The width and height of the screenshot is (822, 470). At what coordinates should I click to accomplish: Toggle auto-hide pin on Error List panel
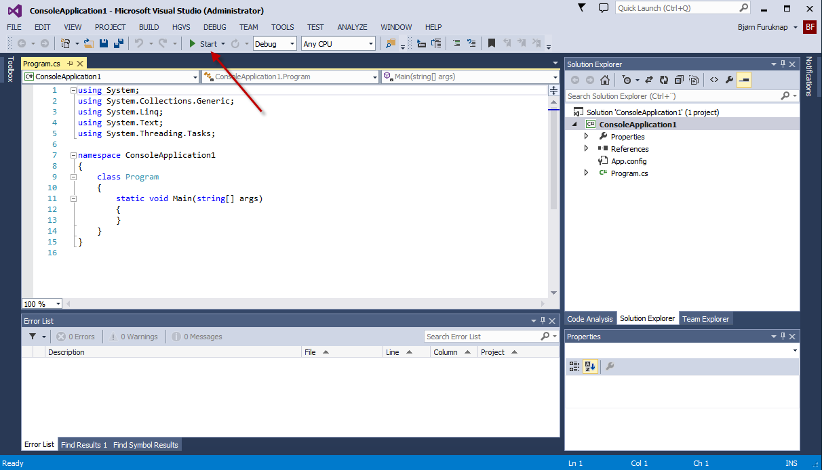click(x=543, y=321)
